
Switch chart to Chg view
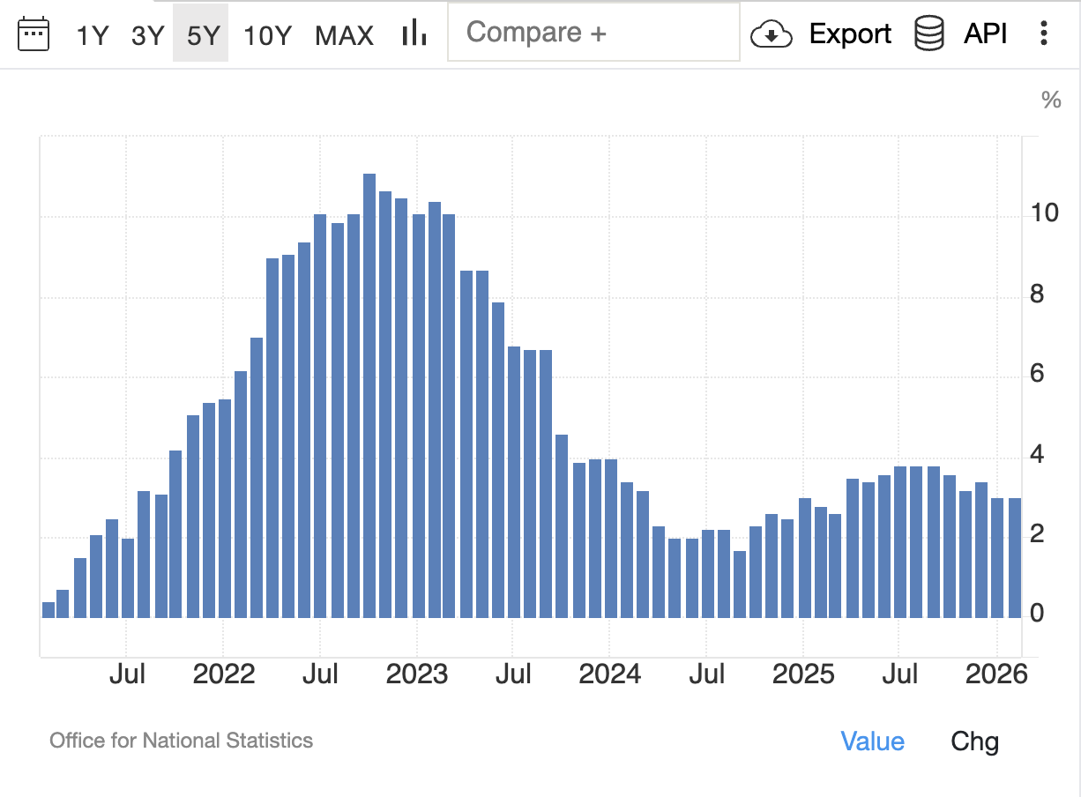coord(974,741)
